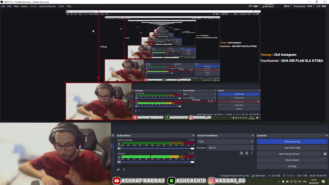Click the Audio du bureau level meter

158,143
